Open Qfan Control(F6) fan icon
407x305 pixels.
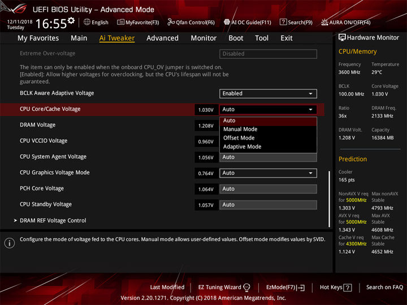[171, 22]
